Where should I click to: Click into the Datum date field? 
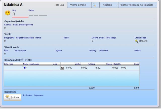click(x=38, y=14)
